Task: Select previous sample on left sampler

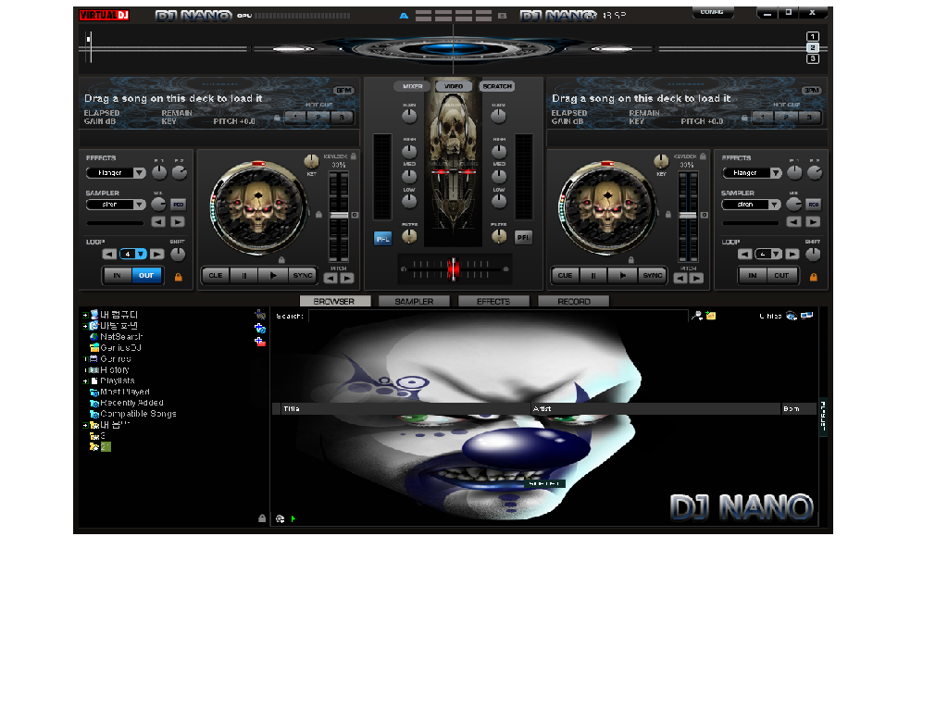Action: tap(157, 222)
